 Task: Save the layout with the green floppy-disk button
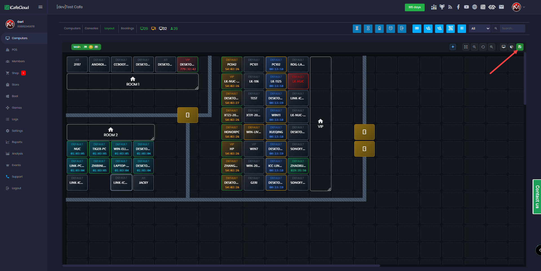pos(520,47)
